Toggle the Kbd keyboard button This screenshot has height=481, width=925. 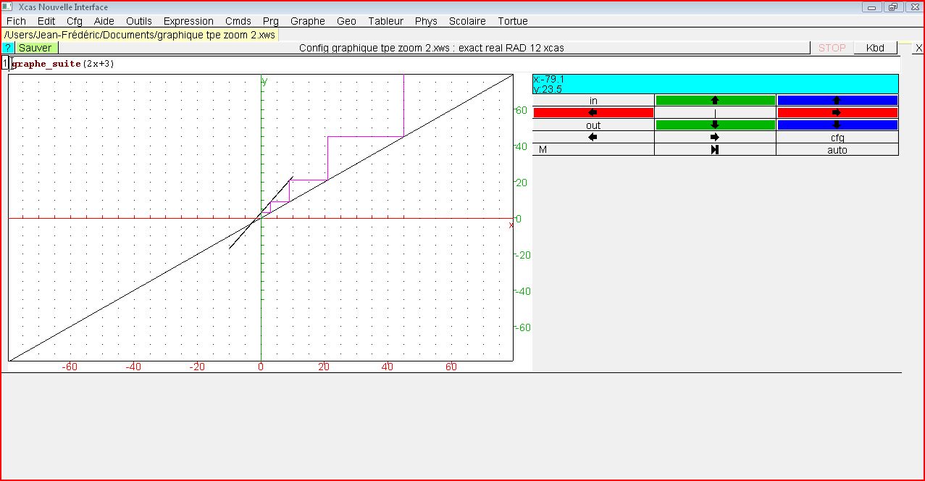[x=875, y=48]
